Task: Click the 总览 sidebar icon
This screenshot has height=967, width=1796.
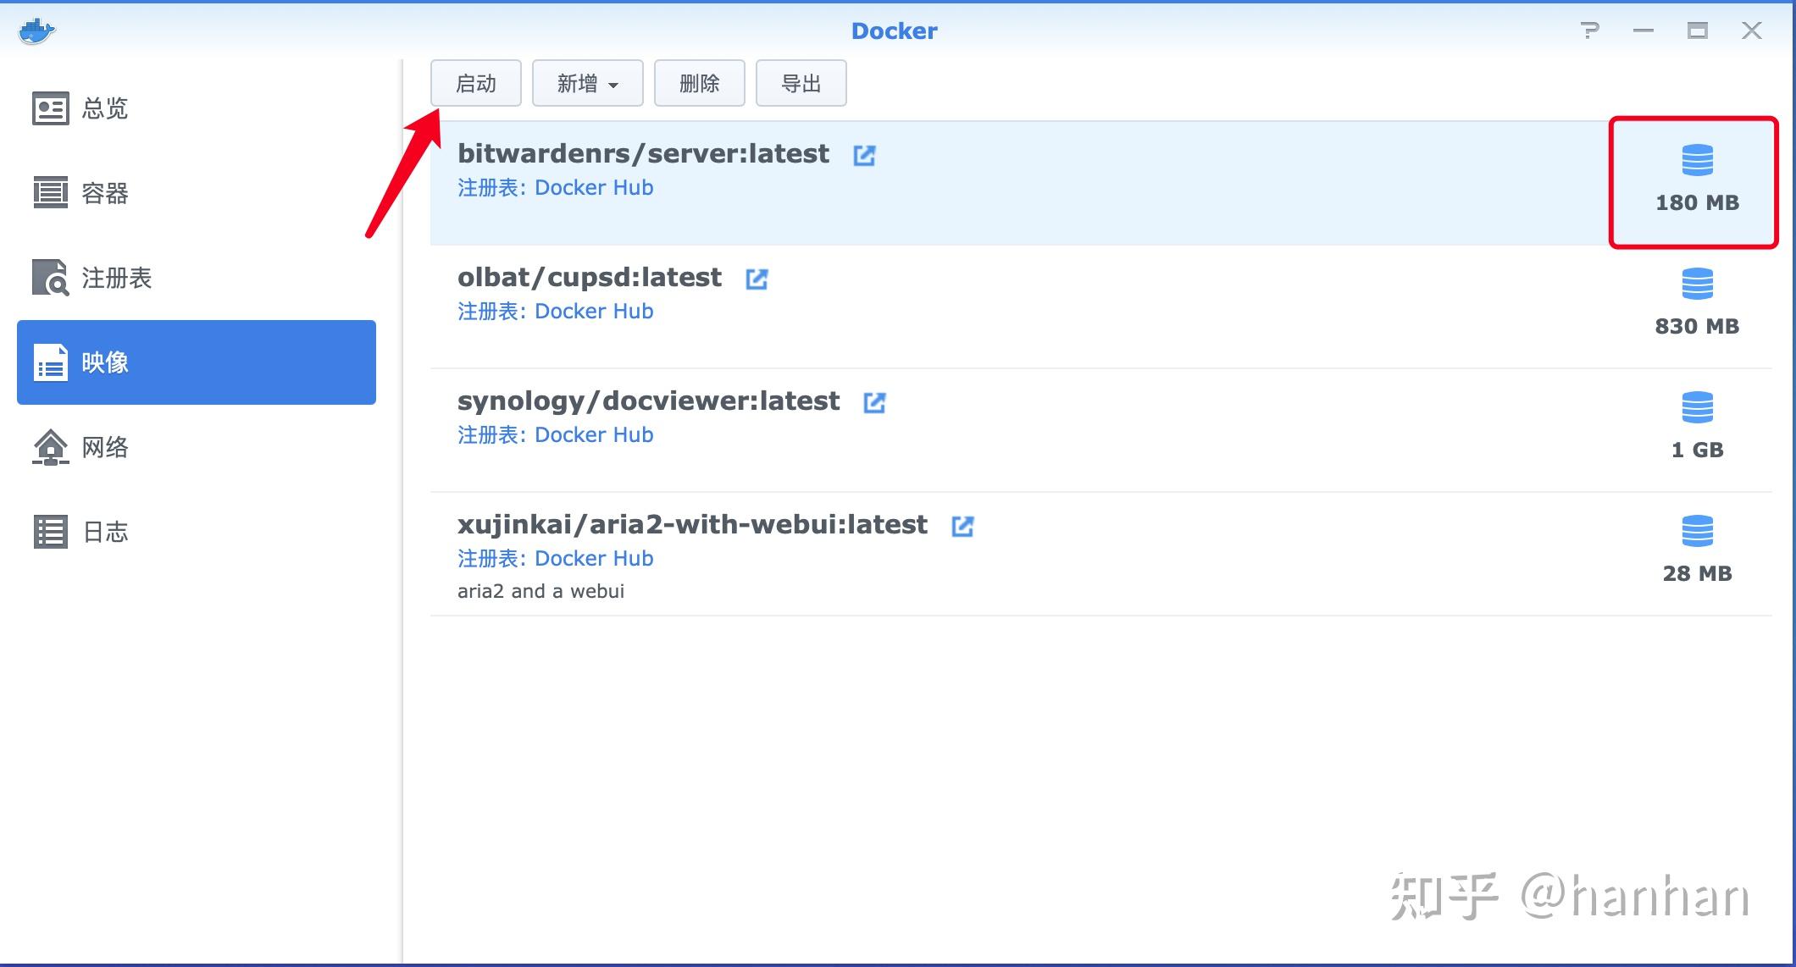Action: (51, 108)
